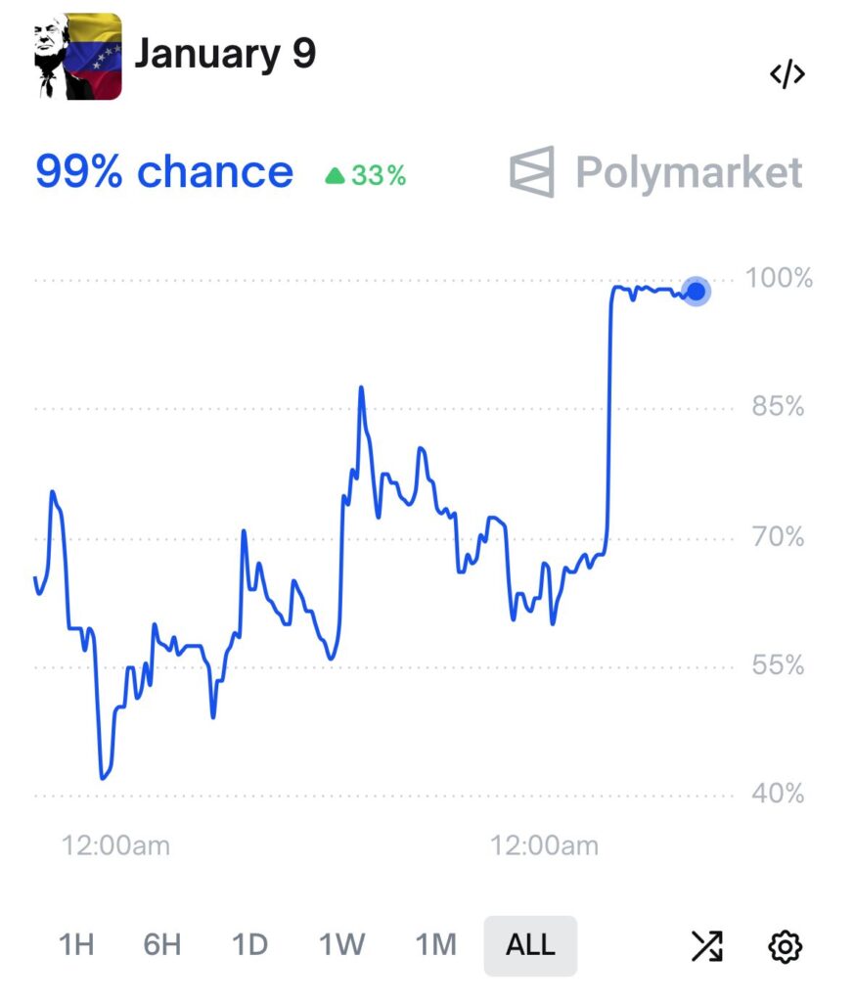Click the 100% y-axis label
This screenshot has height=1002, width=855.
[x=779, y=278]
